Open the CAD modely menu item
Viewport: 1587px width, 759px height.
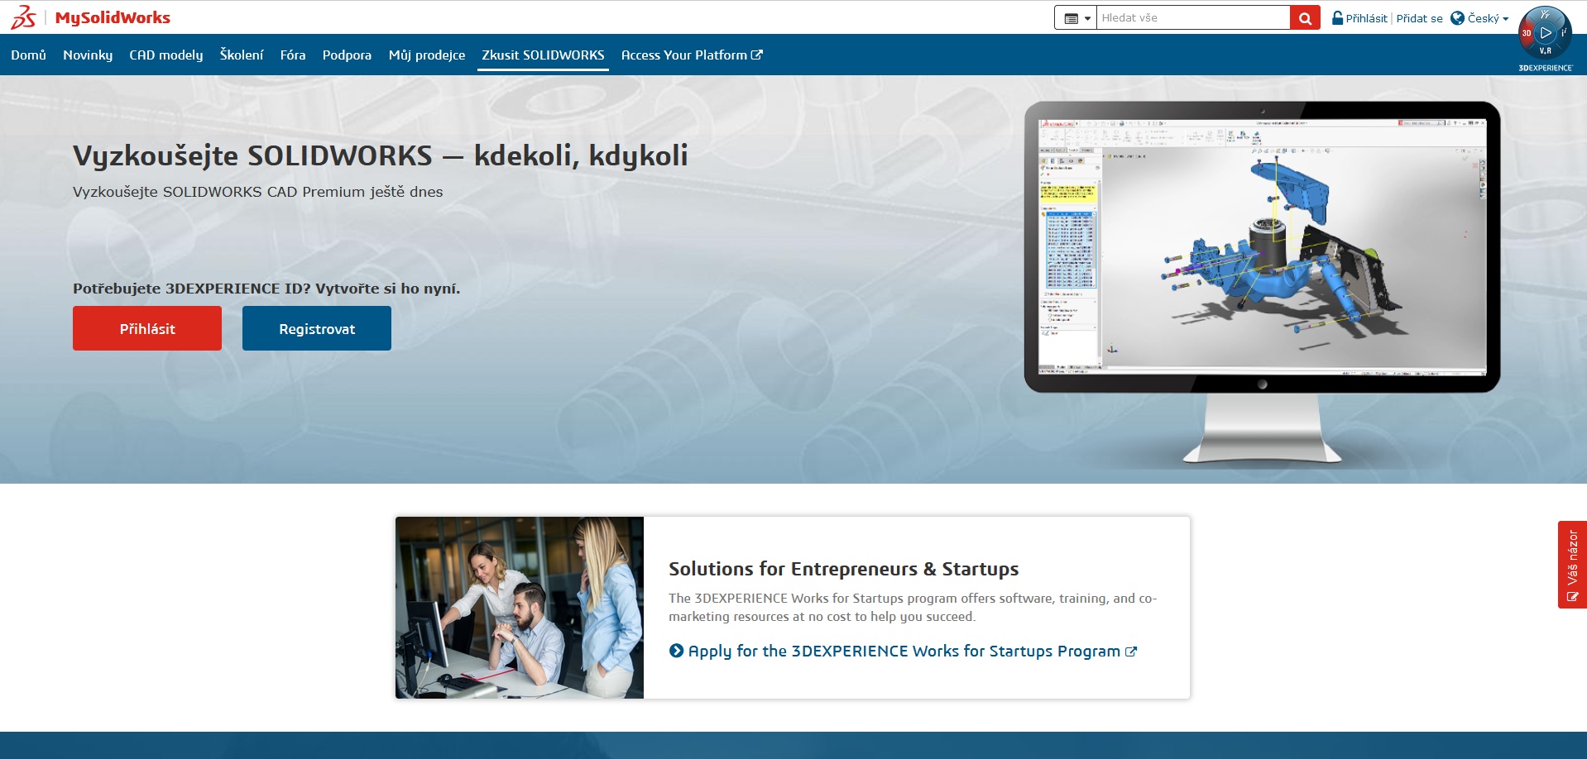pyautogui.click(x=165, y=55)
